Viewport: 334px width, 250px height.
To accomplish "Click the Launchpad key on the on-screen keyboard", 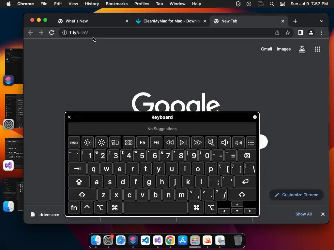I will pos(129,143).
